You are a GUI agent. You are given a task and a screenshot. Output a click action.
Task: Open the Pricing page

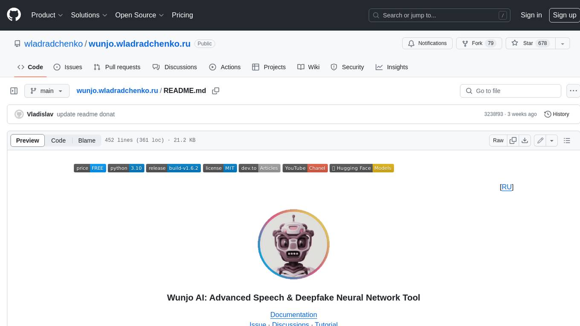tap(182, 15)
